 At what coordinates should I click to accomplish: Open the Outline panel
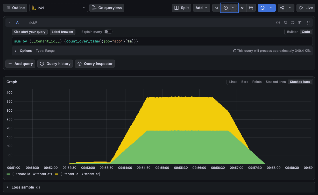(15, 8)
